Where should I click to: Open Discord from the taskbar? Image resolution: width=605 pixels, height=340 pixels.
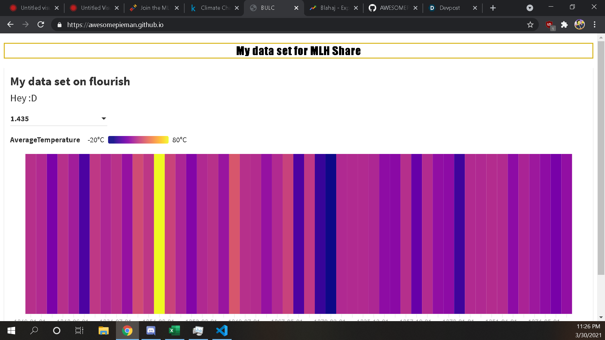point(151,331)
